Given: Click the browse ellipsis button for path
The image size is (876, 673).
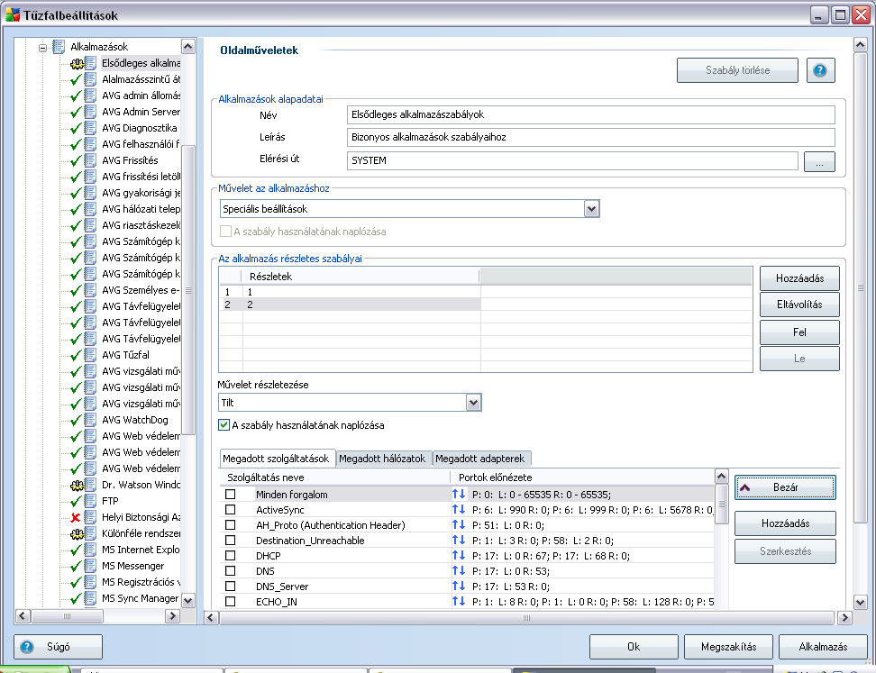Looking at the screenshot, I should point(819,161).
